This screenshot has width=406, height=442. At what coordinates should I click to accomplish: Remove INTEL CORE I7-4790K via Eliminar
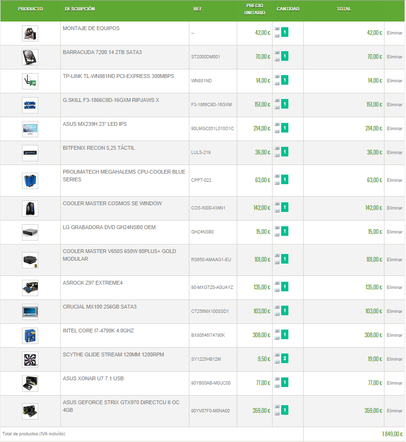[395, 335]
